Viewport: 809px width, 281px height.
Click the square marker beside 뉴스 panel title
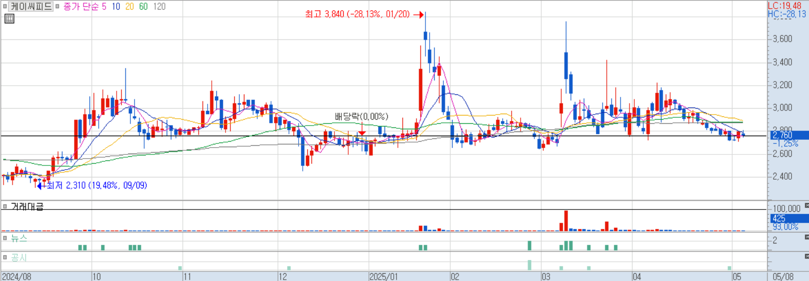[5, 238]
